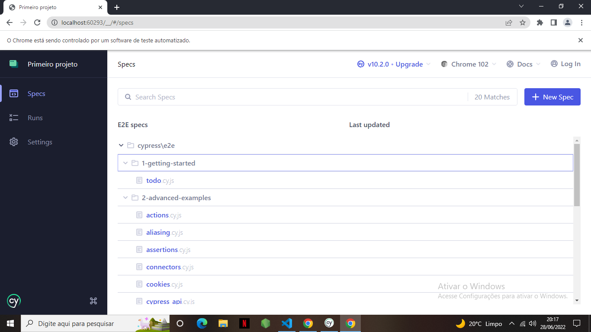Click the file icon beside connectors.cy.js
Screen dimensions: 591x332
139,267
